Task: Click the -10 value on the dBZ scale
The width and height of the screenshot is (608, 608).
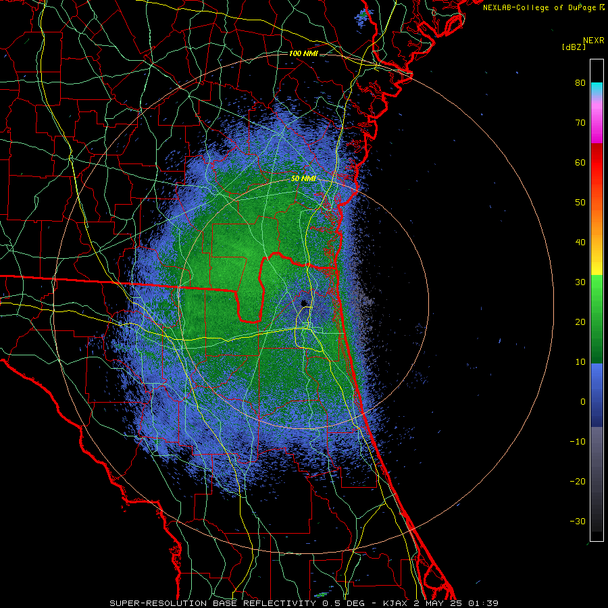Action: (x=578, y=441)
